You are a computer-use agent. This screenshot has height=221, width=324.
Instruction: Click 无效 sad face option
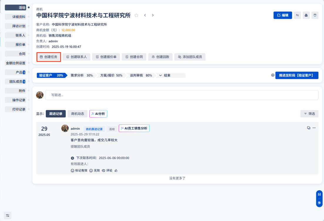[x=95, y=171]
